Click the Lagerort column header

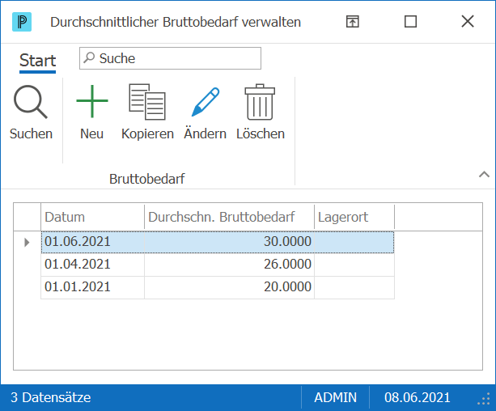tap(354, 217)
